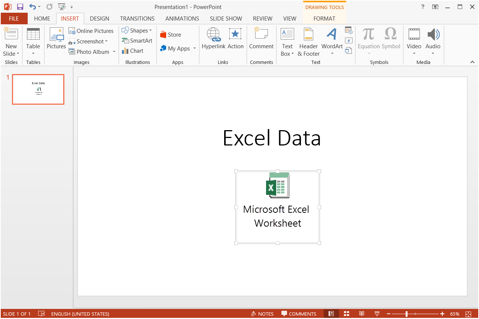
Task: Add an Action to the object
Action: pyautogui.click(x=235, y=39)
